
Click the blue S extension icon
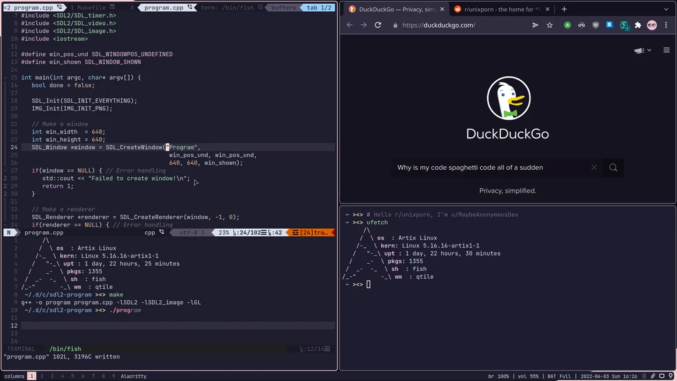609,25
